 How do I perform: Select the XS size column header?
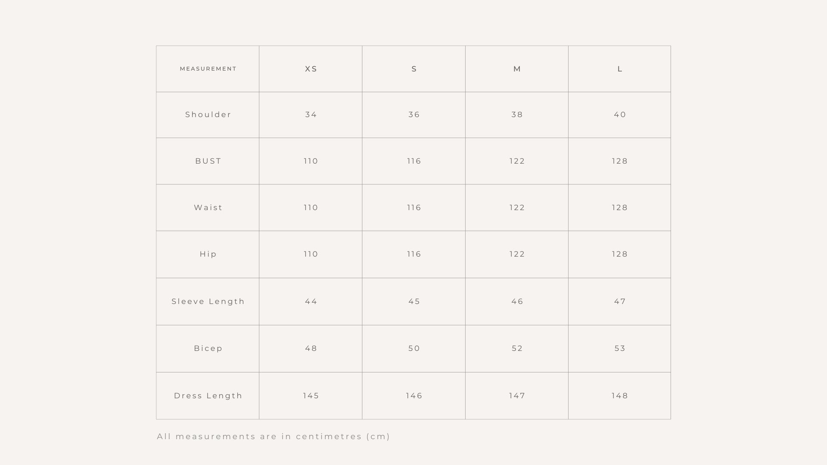click(311, 69)
